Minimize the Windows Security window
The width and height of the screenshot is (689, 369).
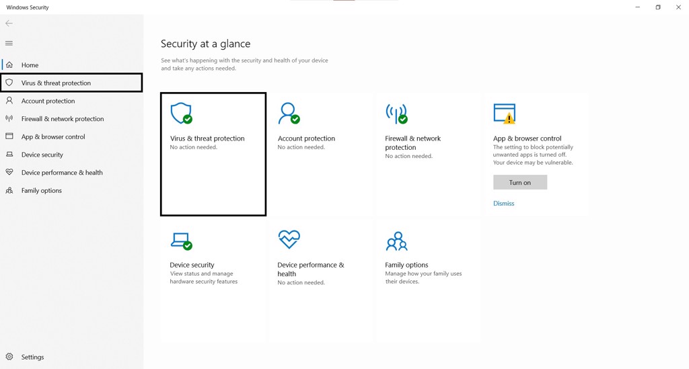click(638, 7)
